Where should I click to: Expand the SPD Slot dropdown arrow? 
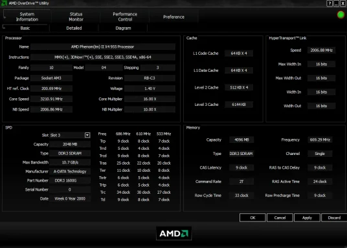click(87, 135)
